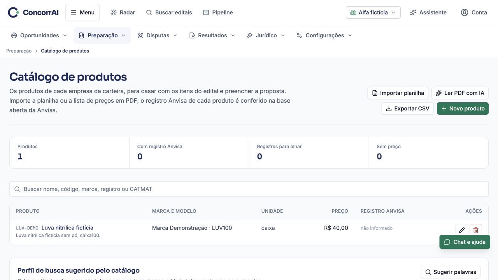Screen dimensions: 498x280
Task: Expand the Oportunidades menu
Action: pyautogui.click(x=39, y=35)
